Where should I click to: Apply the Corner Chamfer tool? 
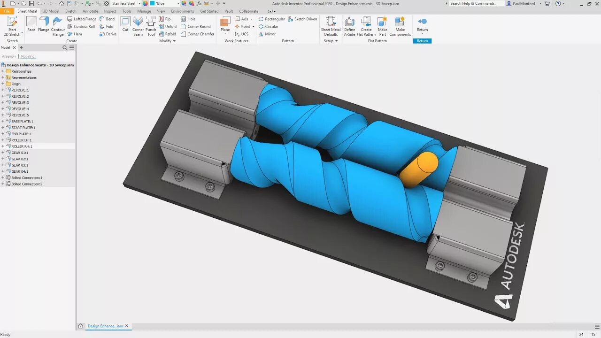198,34
